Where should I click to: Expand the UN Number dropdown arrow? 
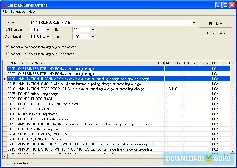(48, 30)
